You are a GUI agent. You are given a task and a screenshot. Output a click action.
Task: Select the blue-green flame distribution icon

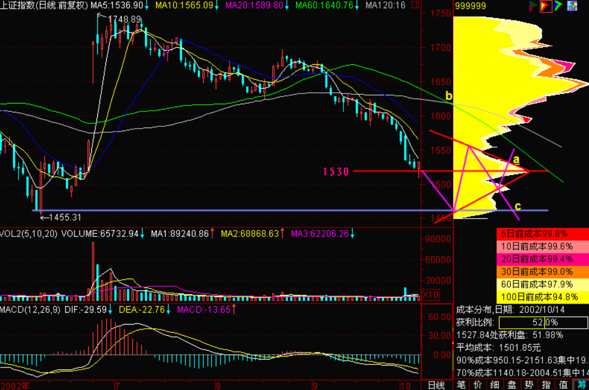(x=558, y=6)
